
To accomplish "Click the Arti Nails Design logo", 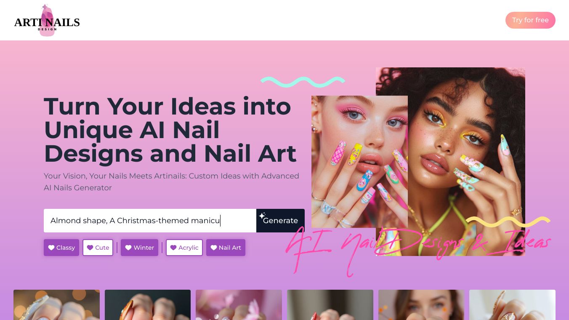I will [47, 21].
